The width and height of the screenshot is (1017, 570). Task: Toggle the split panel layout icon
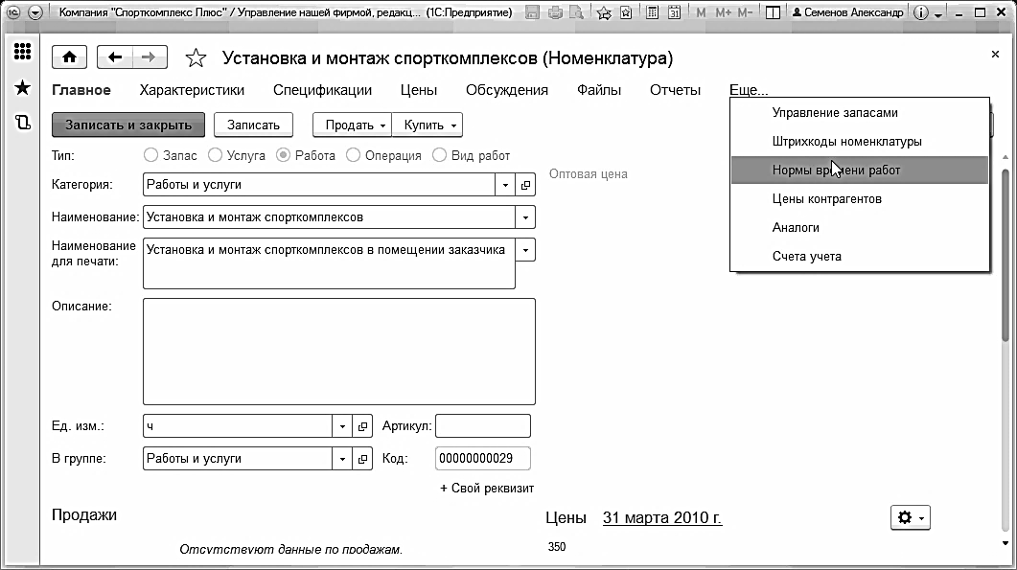pos(773,12)
